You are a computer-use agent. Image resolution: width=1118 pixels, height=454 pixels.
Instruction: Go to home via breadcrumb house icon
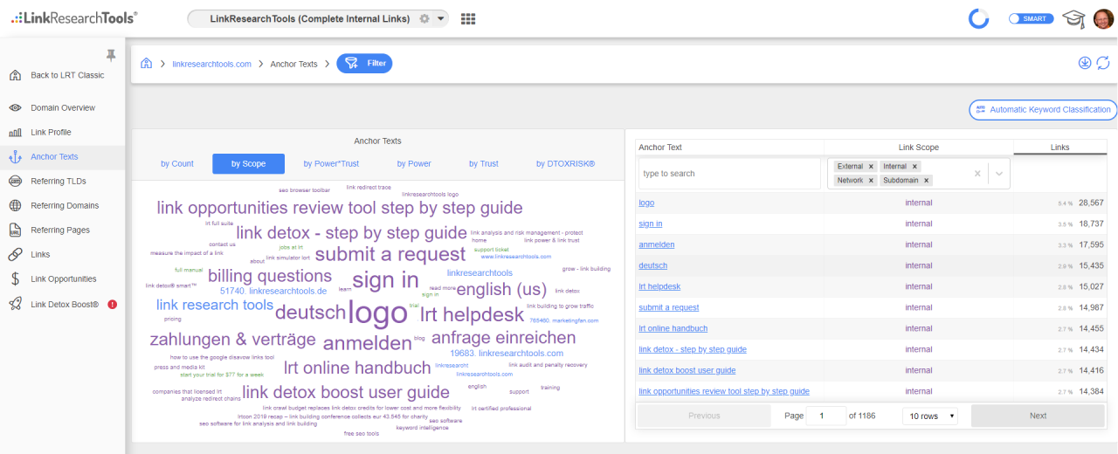pos(146,64)
